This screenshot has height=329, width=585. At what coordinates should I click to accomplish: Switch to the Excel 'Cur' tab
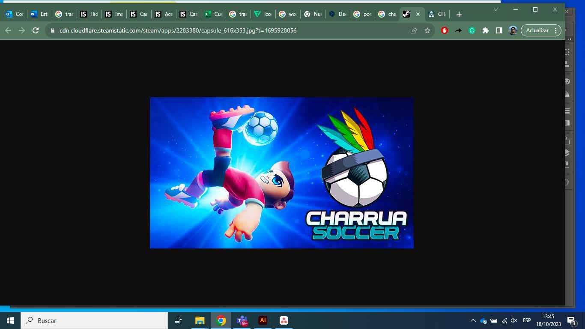coord(213,14)
